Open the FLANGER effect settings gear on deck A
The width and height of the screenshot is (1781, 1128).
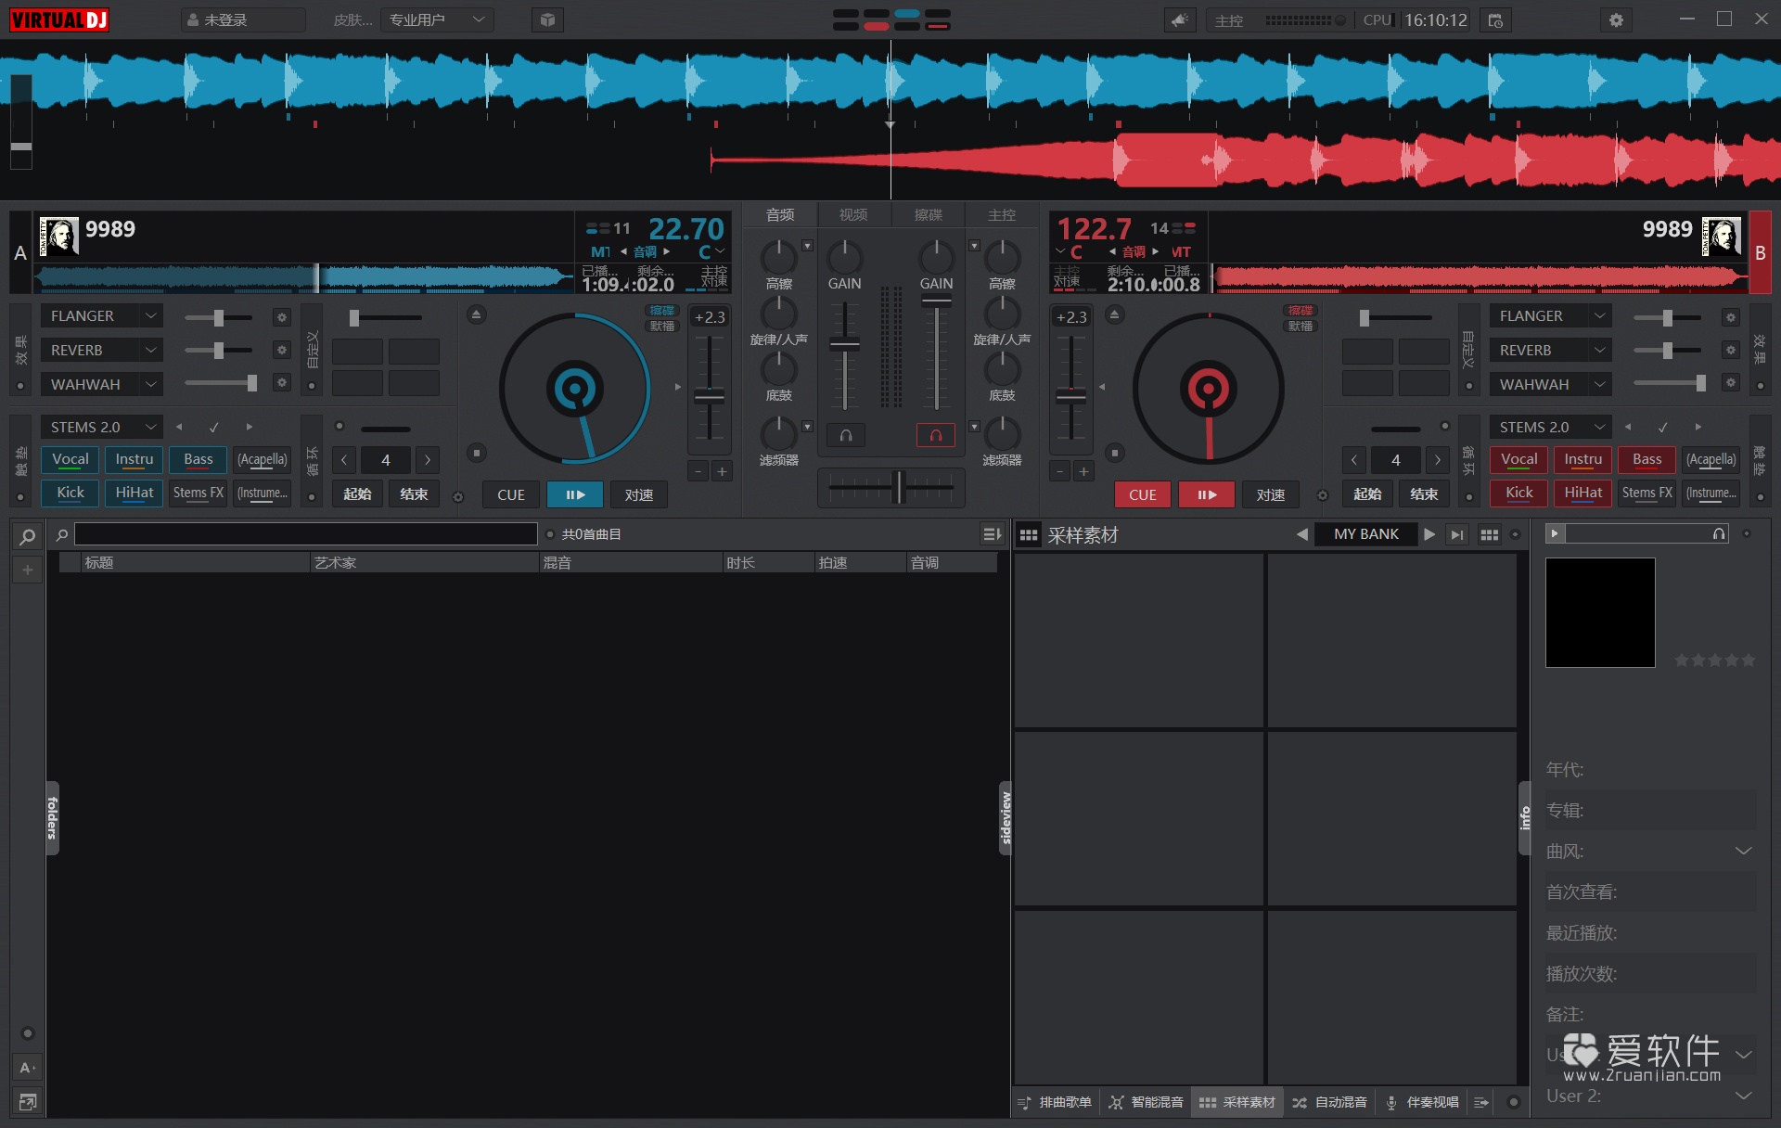[282, 317]
